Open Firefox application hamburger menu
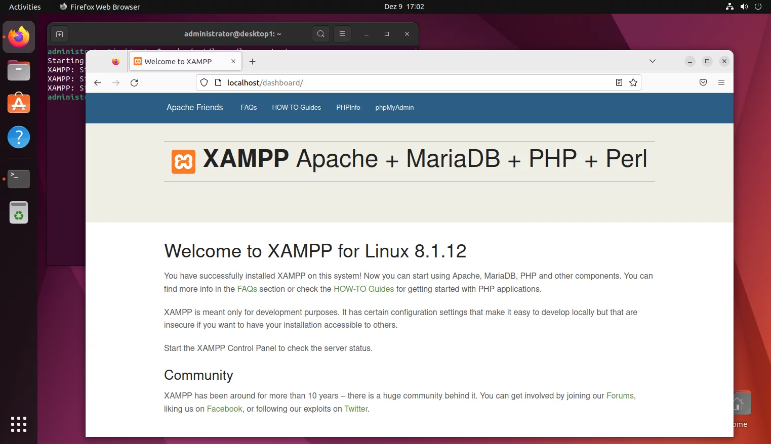 [x=721, y=82]
